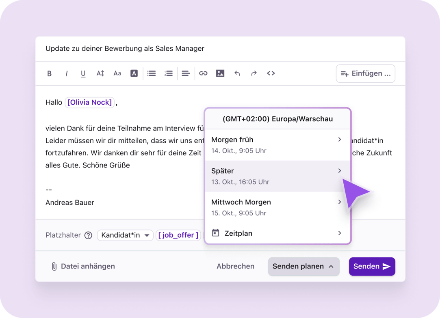Insert a bulleted list
This screenshot has width=440, height=318.
pos(152,73)
